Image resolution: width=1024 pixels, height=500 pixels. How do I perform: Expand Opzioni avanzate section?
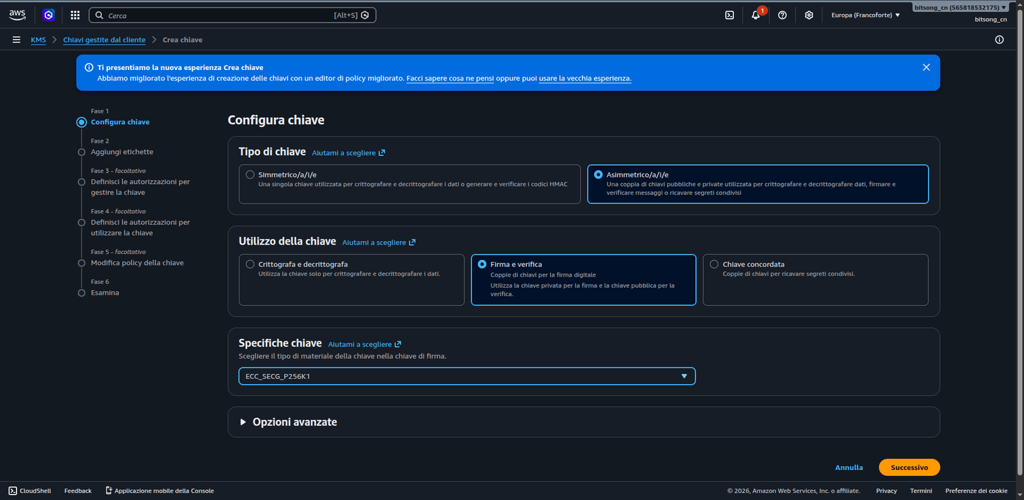(x=289, y=422)
